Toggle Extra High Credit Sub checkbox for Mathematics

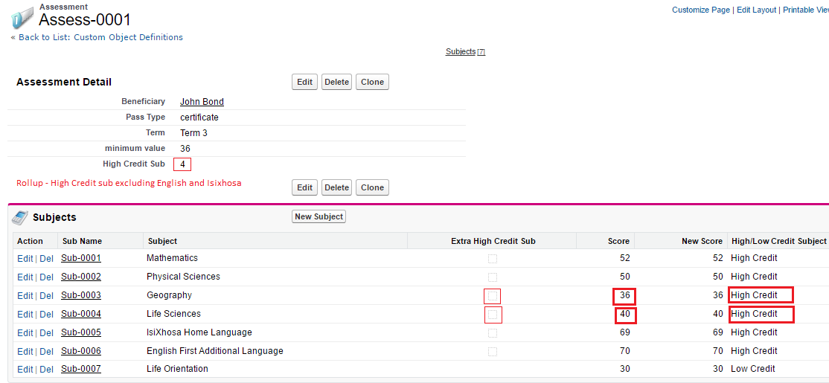(492, 258)
